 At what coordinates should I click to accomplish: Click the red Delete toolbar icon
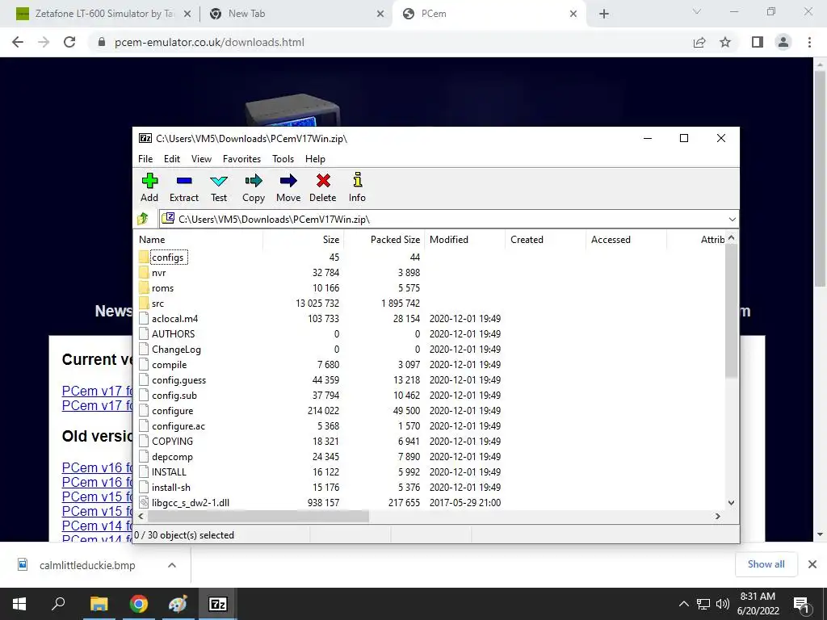pyautogui.click(x=323, y=187)
